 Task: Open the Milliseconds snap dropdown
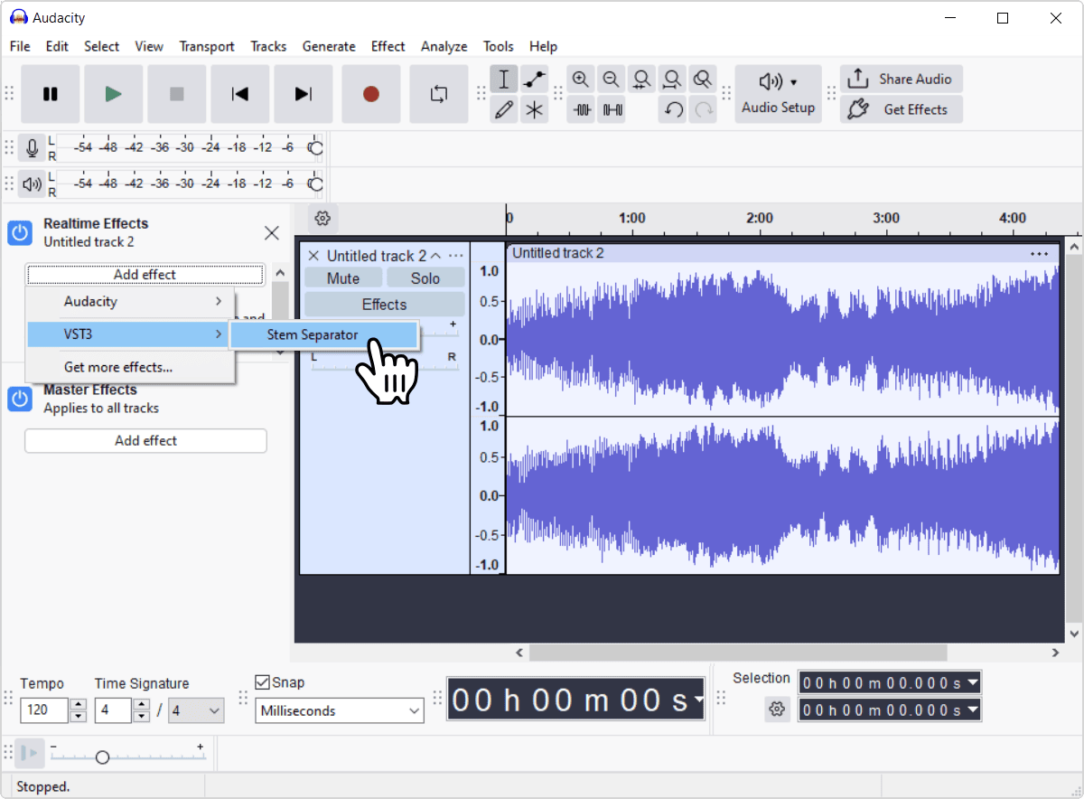click(340, 711)
